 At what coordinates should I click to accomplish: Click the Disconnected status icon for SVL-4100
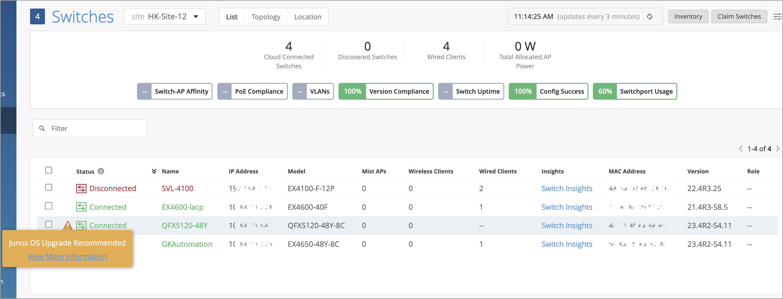click(x=81, y=189)
